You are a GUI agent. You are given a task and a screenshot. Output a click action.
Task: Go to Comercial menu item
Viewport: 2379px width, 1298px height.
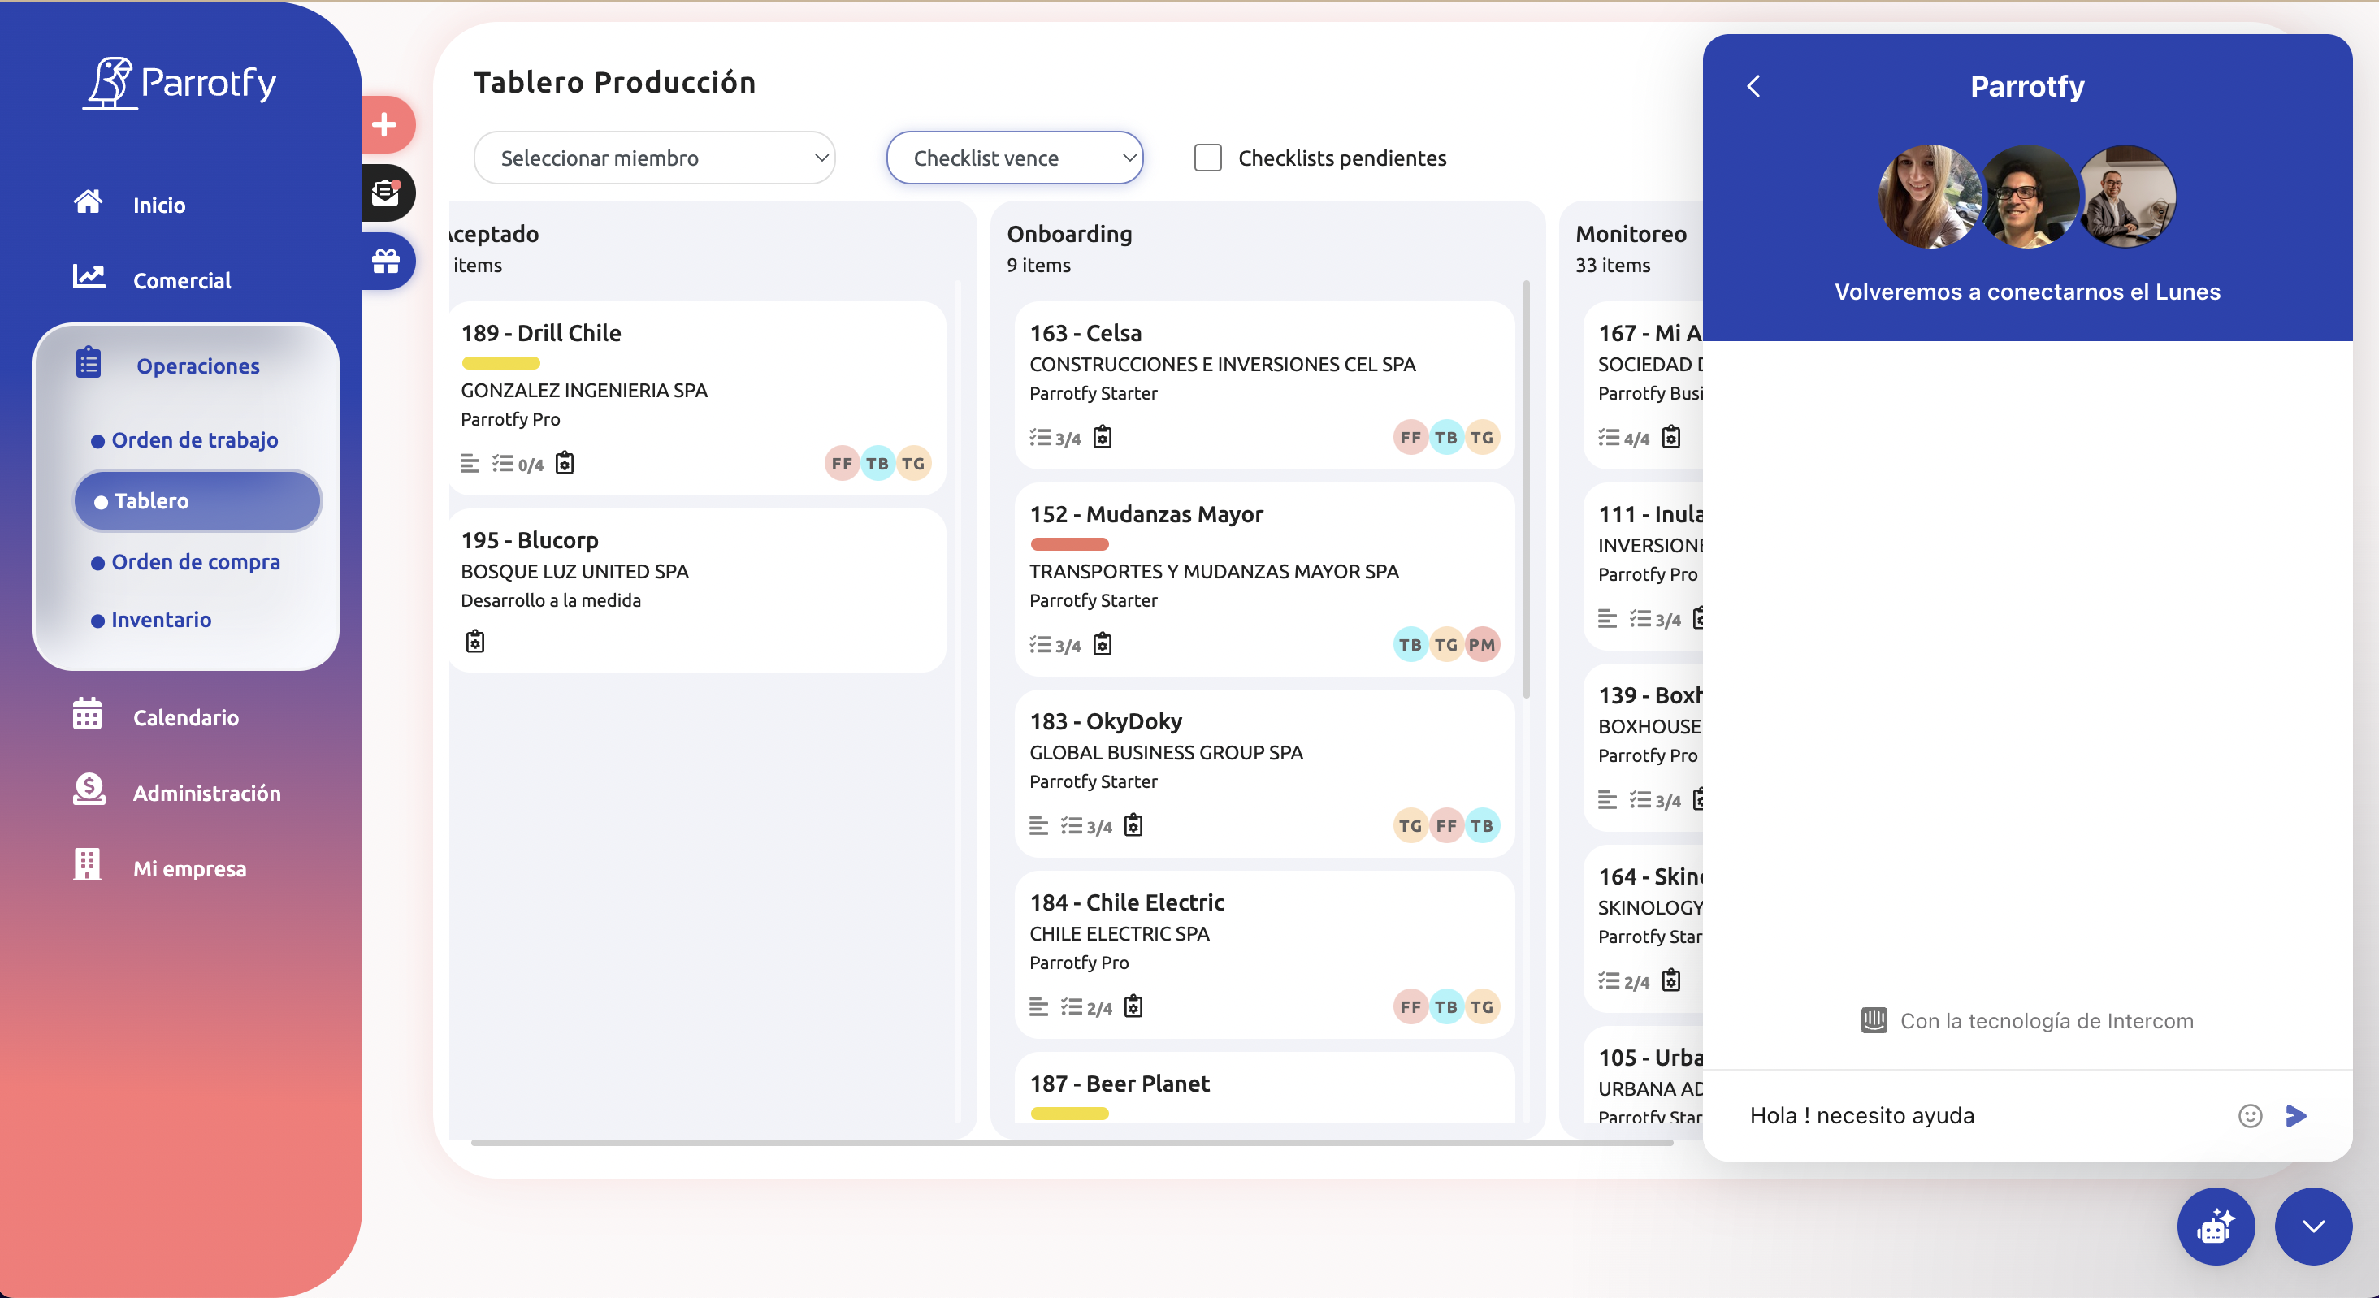click(x=182, y=281)
